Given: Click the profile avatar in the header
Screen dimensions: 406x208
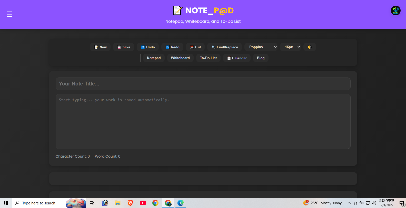Looking at the screenshot, I should point(395,10).
